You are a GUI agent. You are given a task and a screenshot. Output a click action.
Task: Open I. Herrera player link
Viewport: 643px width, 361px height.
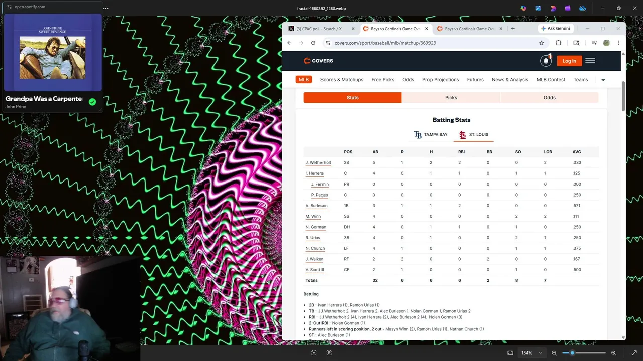314,173
